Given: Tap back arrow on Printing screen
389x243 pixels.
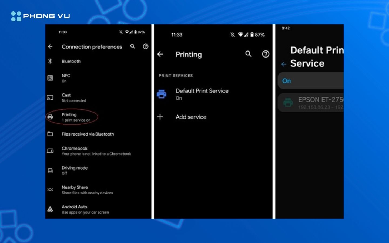Looking at the screenshot, I should [160, 54].
